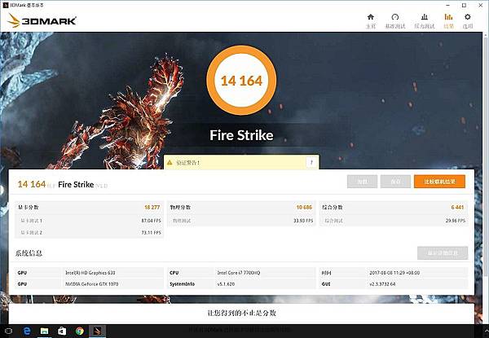Click combined test value 29.96 FPS
The image size is (489, 338).
point(456,221)
